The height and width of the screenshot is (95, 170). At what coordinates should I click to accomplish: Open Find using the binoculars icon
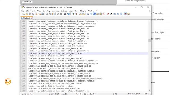click(x=65, y=14)
